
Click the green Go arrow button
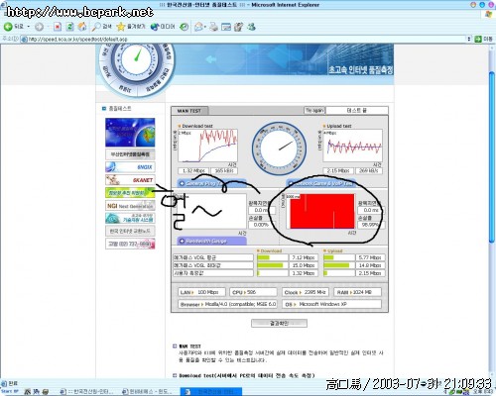tap(478, 39)
